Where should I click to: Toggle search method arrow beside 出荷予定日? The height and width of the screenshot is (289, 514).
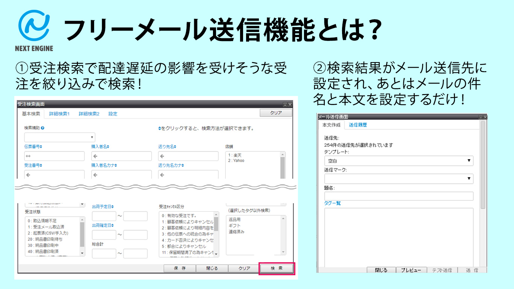[x=113, y=207]
